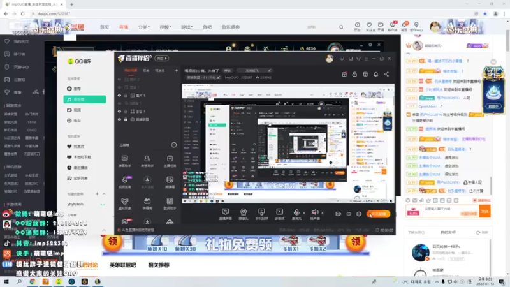Toggle visibility eye of 图片 1 layer
The width and height of the screenshot is (510, 287).
click(x=119, y=96)
